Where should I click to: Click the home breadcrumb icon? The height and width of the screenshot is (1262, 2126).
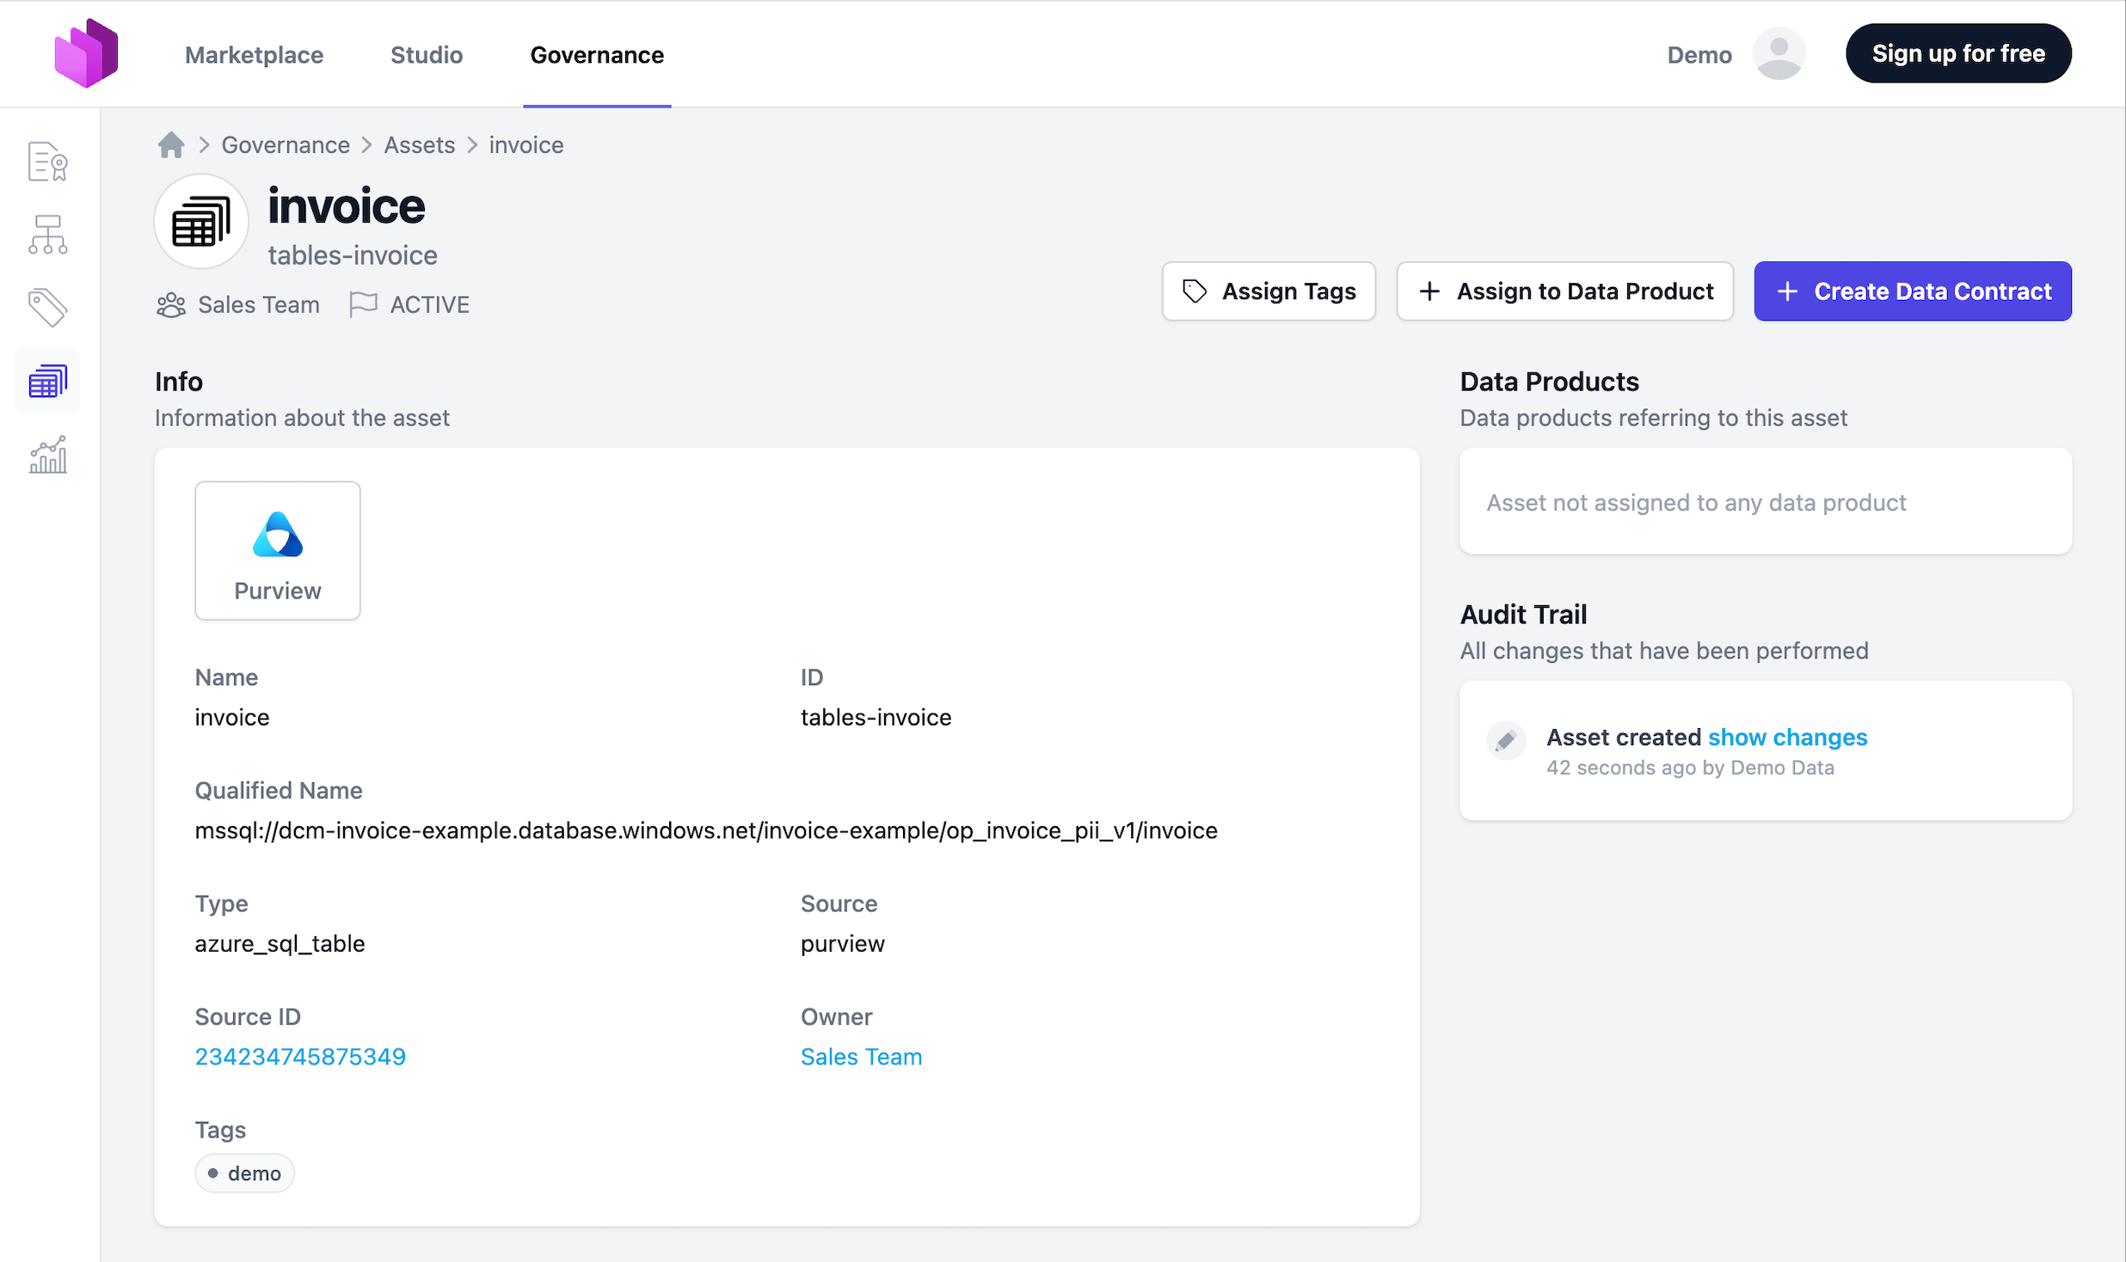coord(171,144)
